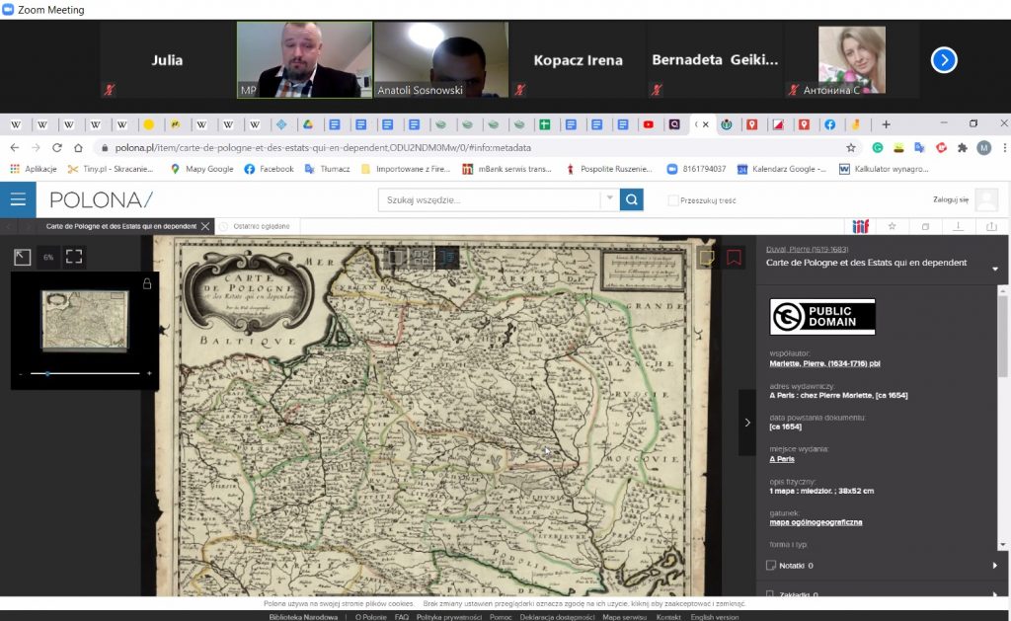Open the A Paris place link
This screenshot has height=621, width=1011.
pos(782,459)
